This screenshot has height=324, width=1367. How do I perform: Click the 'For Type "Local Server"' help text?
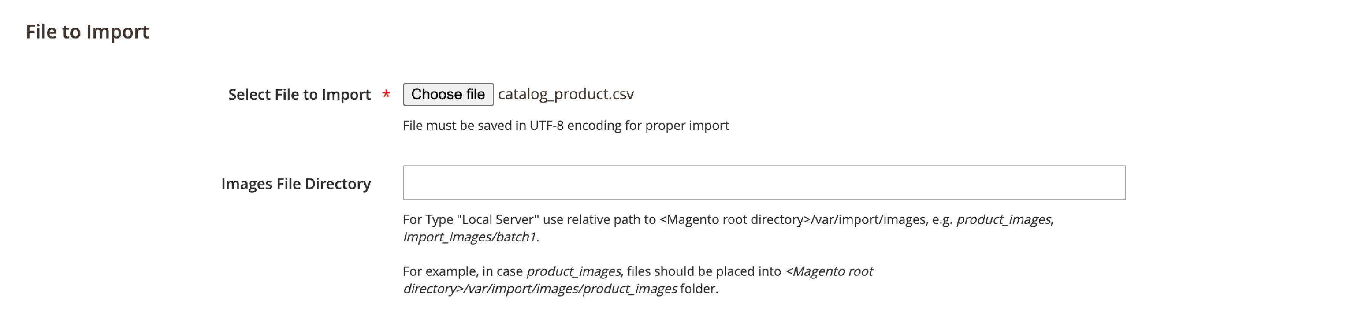click(x=471, y=220)
